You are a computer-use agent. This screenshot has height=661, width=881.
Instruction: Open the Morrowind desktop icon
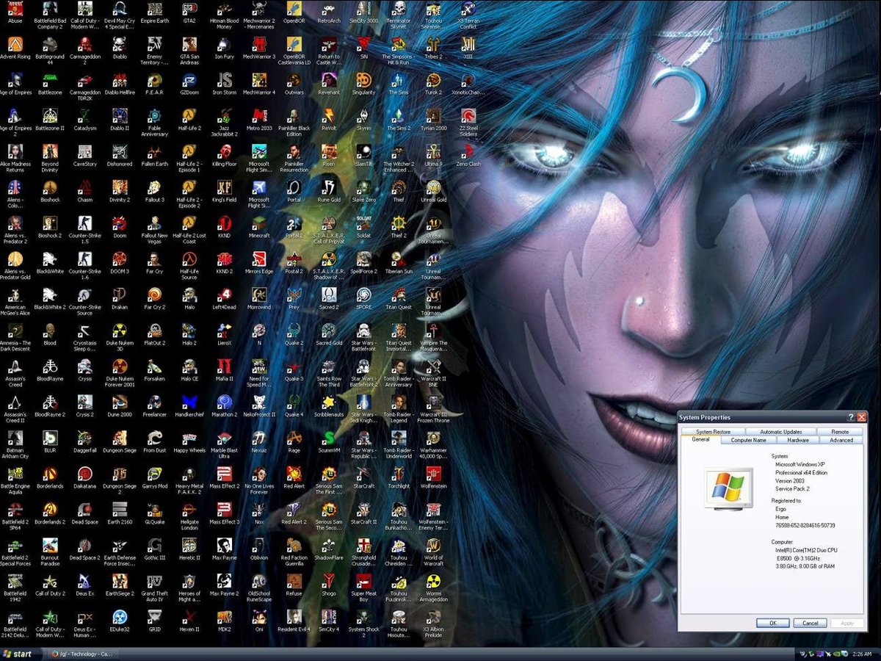tap(259, 299)
